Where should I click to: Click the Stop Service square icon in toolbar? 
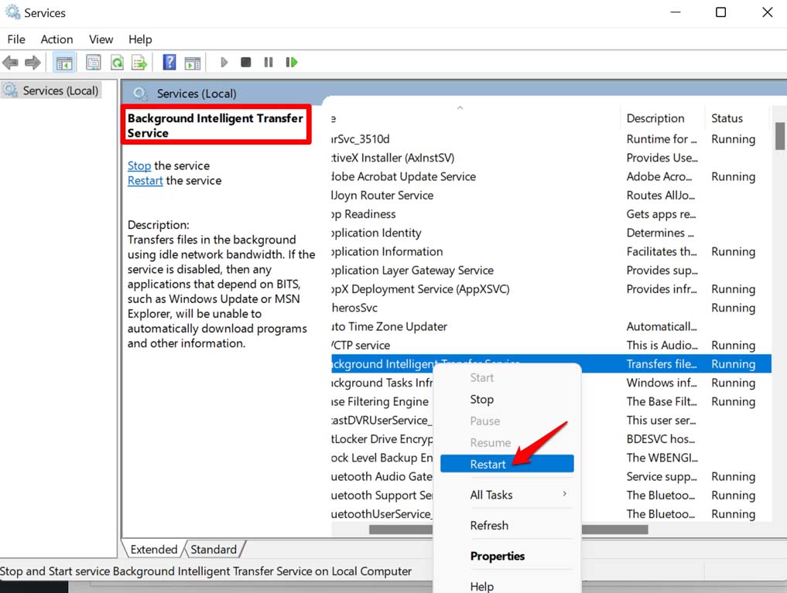click(x=245, y=63)
